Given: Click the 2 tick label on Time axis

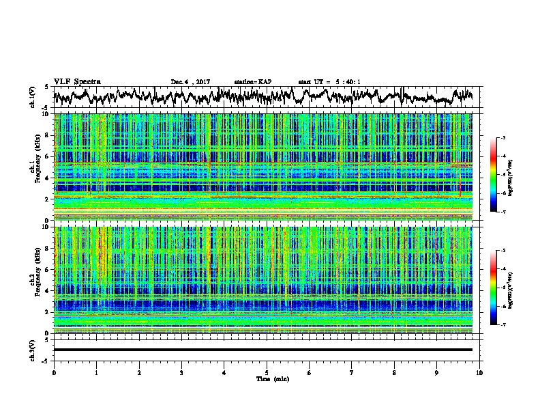Looking at the screenshot, I should click(139, 373).
